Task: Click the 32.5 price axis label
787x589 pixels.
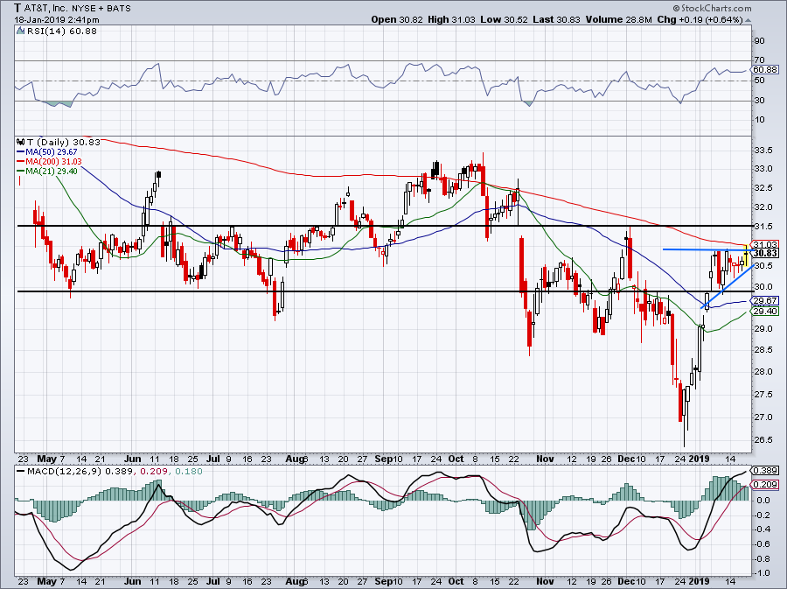Action: (763, 188)
